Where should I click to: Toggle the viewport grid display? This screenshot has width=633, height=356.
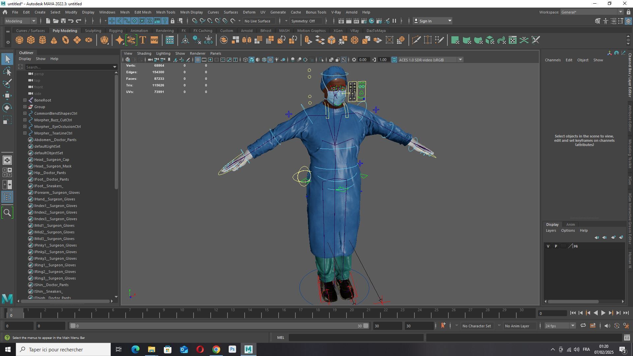pyautogui.click(x=197, y=60)
